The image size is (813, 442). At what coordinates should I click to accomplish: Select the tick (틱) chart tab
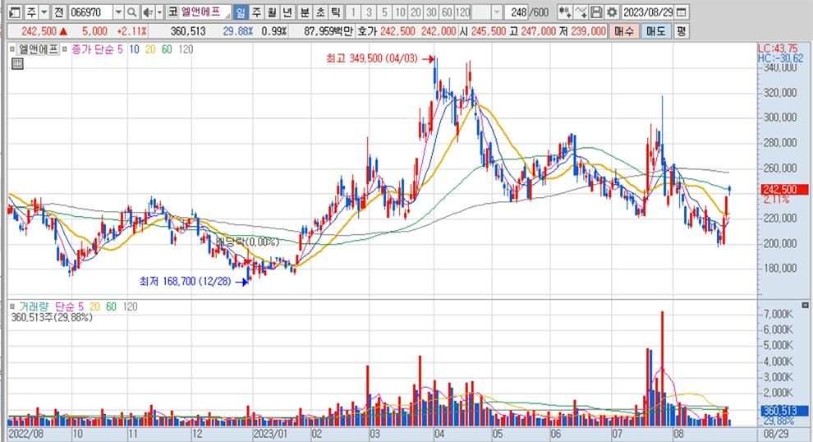[334, 12]
